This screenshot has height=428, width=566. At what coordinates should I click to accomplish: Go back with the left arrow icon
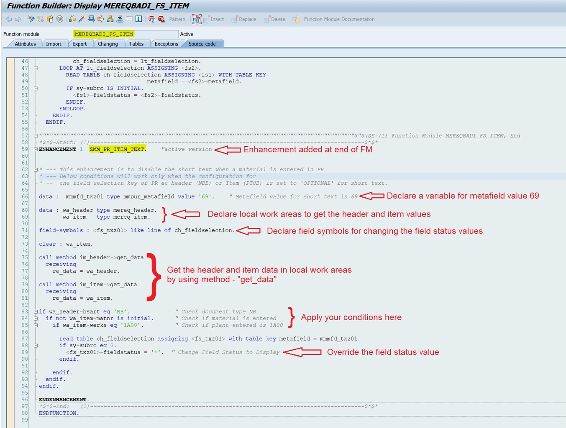[x=9, y=19]
